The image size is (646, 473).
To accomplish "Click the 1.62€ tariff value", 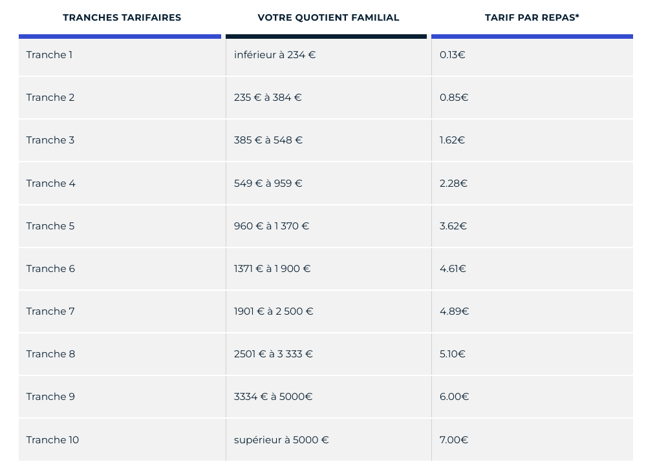I will pyautogui.click(x=452, y=140).
